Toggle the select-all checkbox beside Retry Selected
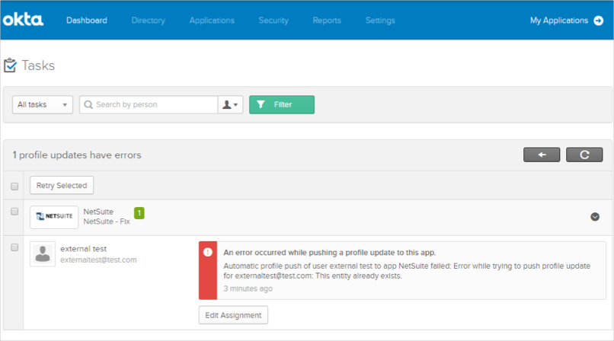 coord(14,186)
